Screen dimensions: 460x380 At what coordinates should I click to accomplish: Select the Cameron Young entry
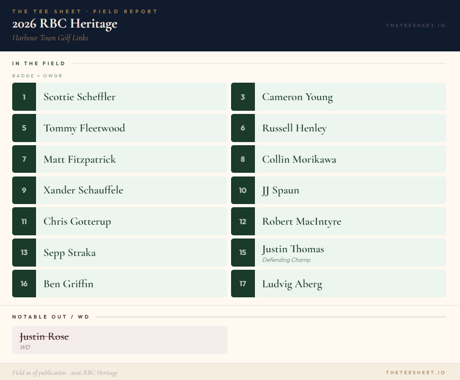[x=339, y=97]
